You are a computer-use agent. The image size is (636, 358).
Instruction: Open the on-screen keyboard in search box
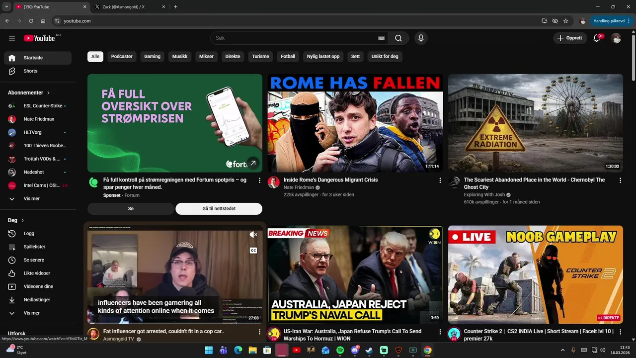point(381,38)
